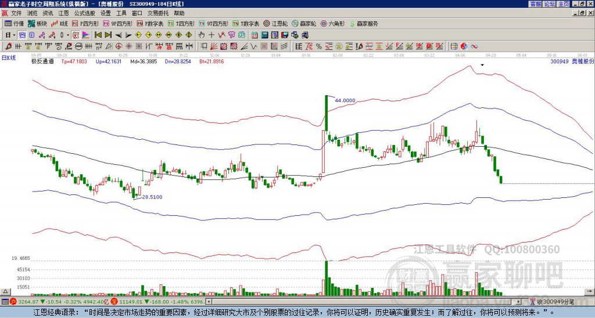
Task: Open the 9T四方形 tool
Action: [x=213, y=23]
